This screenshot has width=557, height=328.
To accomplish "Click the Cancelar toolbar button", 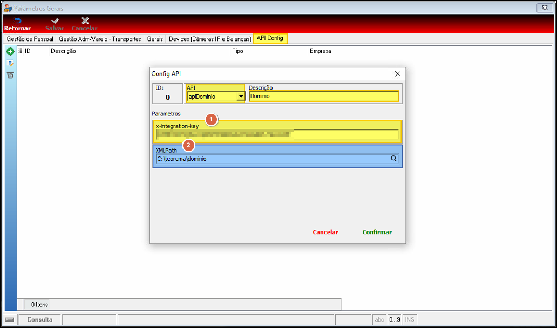I will (x=85, y=24).
